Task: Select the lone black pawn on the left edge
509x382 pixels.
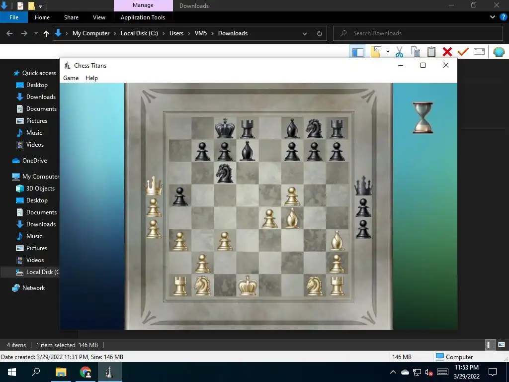Action: point(180,196)
